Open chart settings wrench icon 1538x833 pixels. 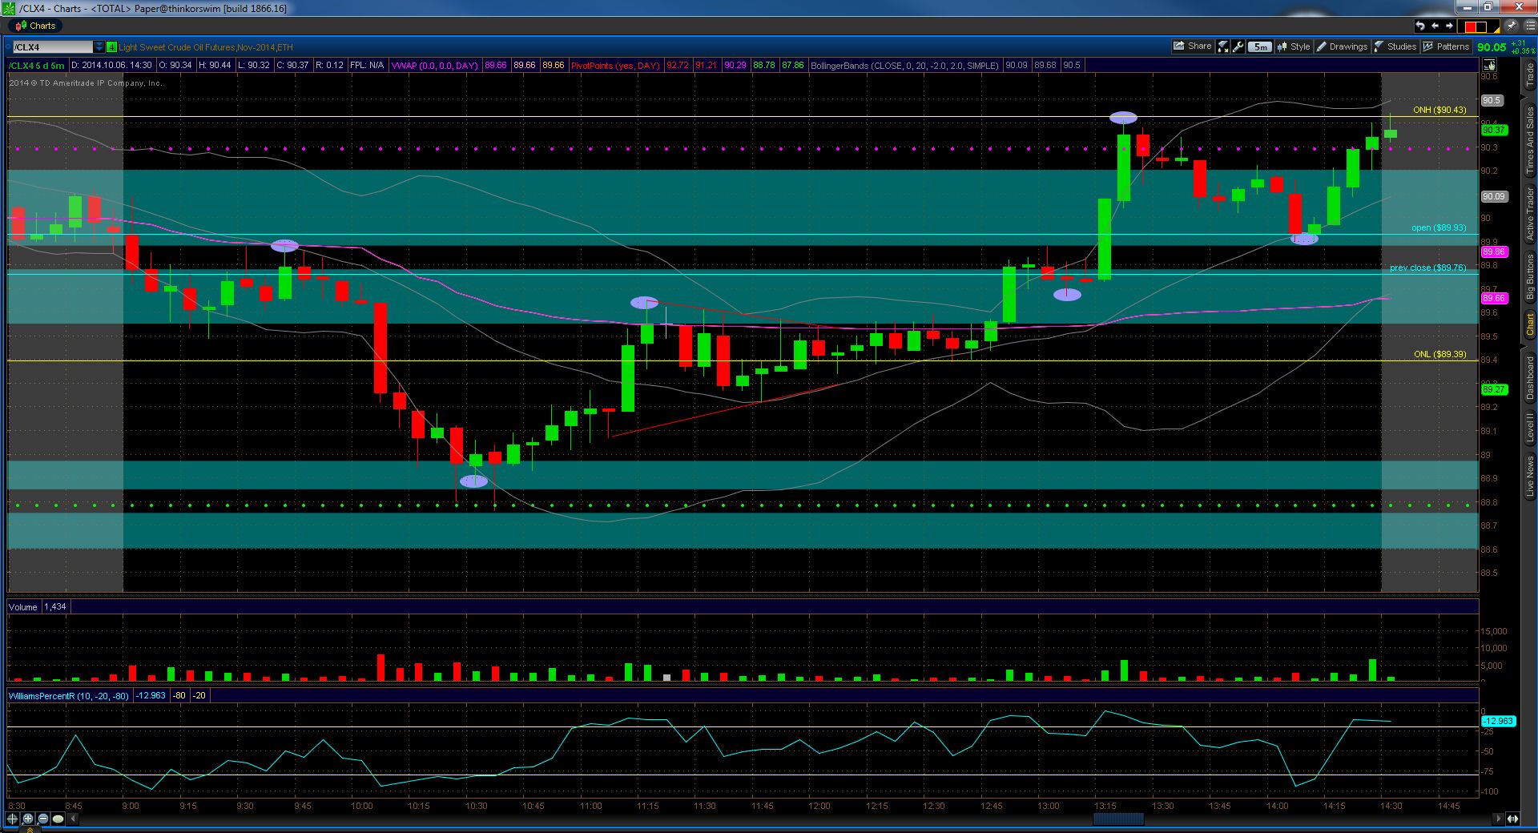click(1238, 46)
